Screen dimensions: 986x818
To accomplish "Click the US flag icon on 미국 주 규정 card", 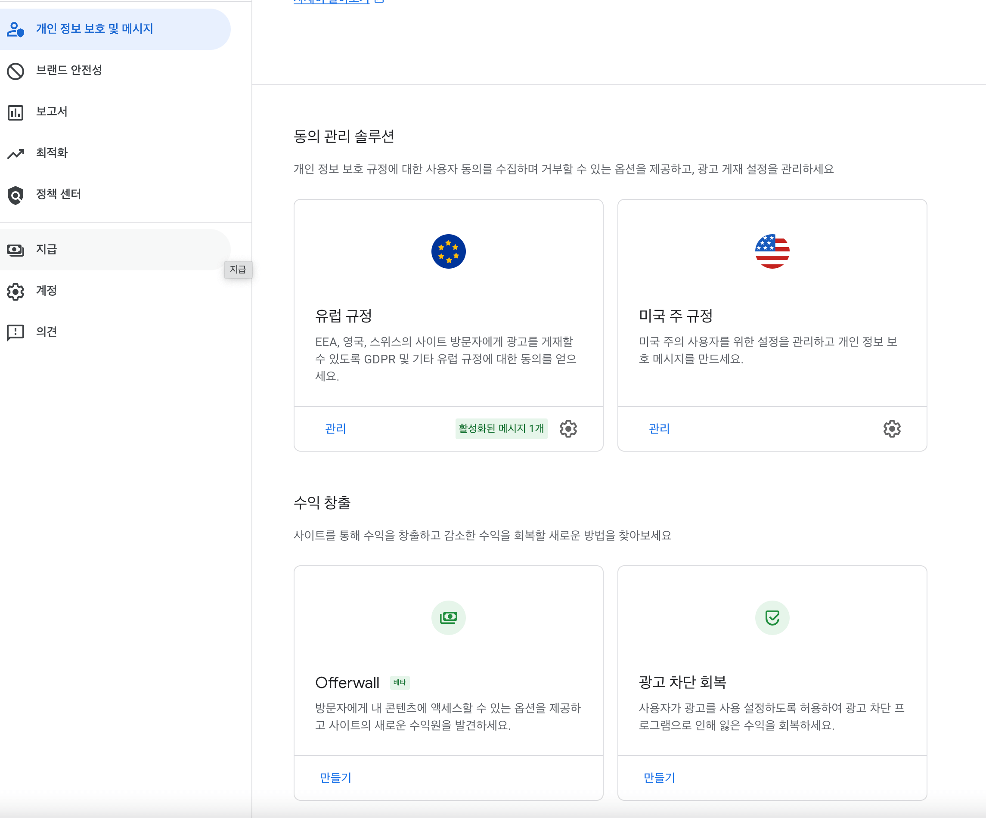I will (x=772, y=251).
